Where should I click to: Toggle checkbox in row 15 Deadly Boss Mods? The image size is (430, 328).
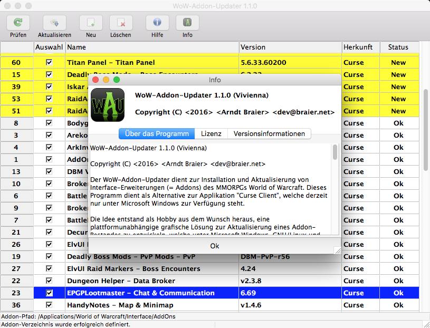click(x=49, y=74)
